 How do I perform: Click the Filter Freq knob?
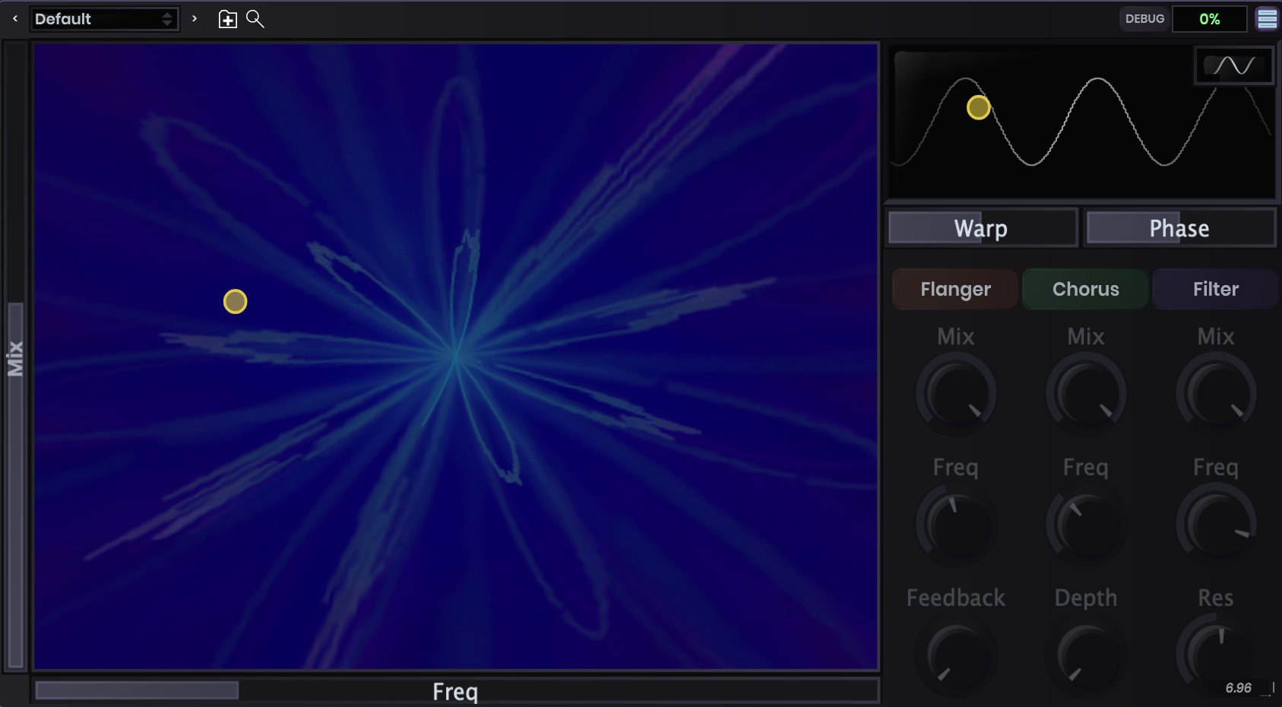coord(1216,525)
